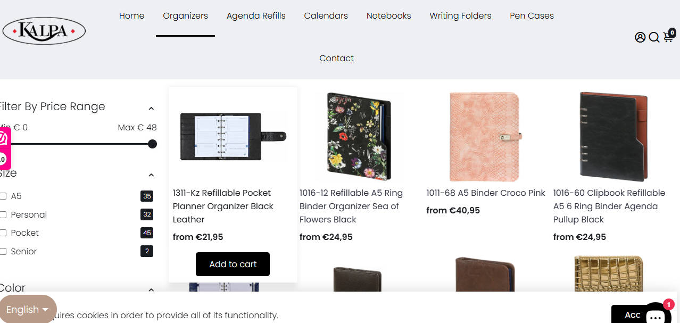Open the Shopify chat bubble
The height and width of the screenshot is (323, 680).
(x=656, y=314)
